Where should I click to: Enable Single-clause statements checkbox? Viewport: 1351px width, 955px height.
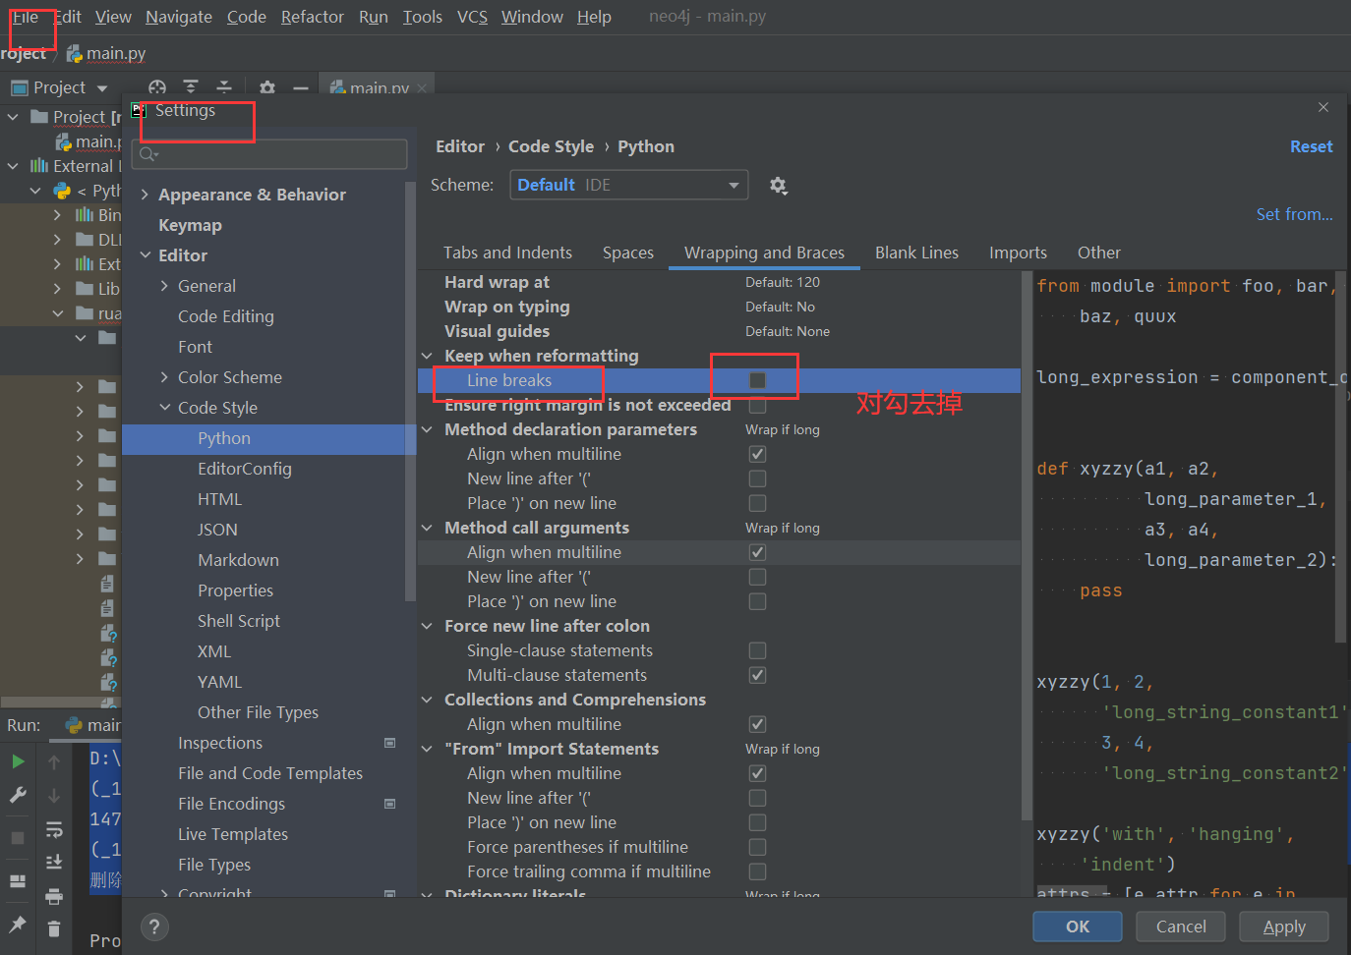(757, 650)
